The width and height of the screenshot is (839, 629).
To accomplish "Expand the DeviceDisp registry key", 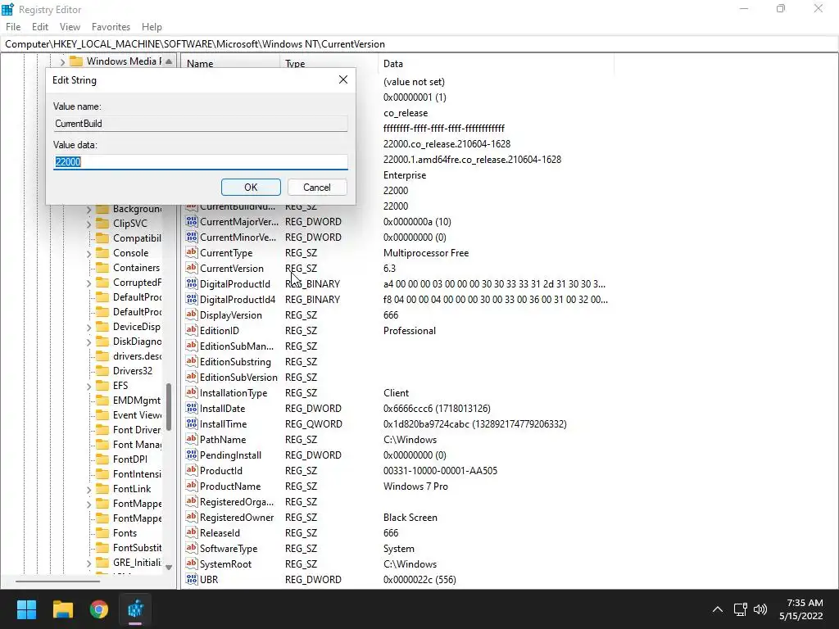I will coord(88,328).
